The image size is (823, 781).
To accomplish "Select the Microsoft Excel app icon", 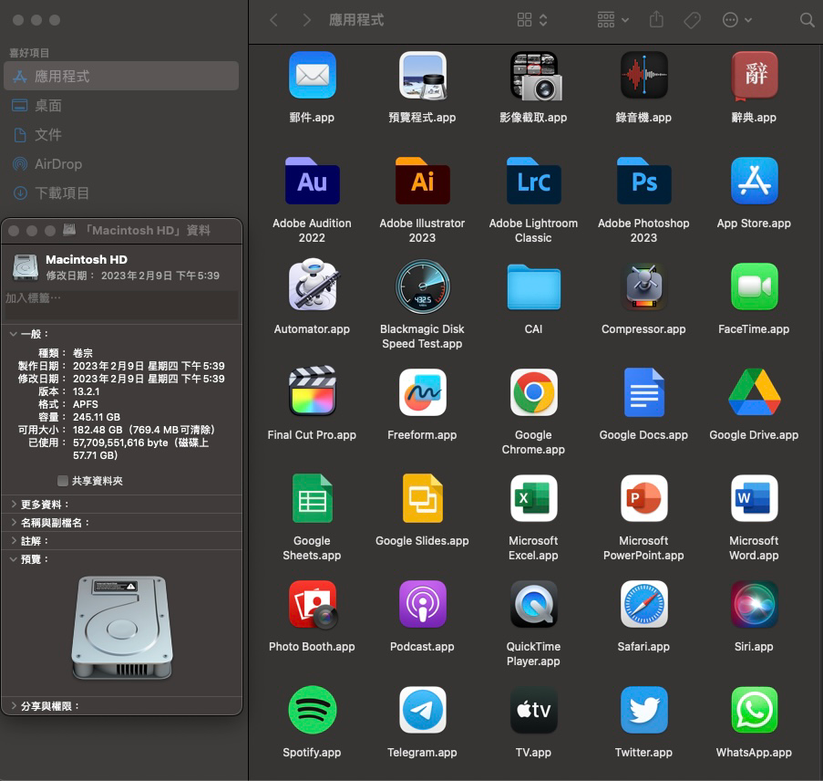I will click(x=533, y=498).
